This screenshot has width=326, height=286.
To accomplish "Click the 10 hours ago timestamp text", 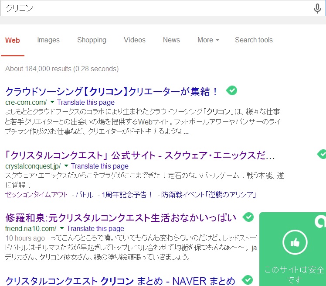I will point(25,238).
